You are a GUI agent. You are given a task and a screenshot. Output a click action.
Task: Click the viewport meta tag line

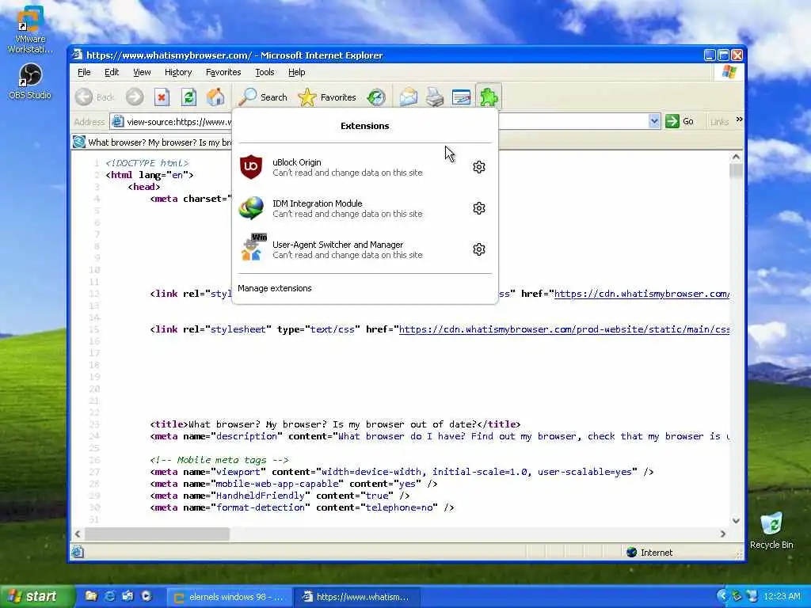coord(402,472)
